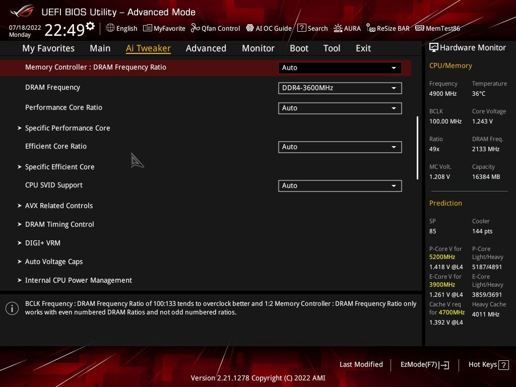Click the 4011 MHz heavy cache value
Image resolution: width=516 pixels, height=387 pixels.
[x=486, y=314]
